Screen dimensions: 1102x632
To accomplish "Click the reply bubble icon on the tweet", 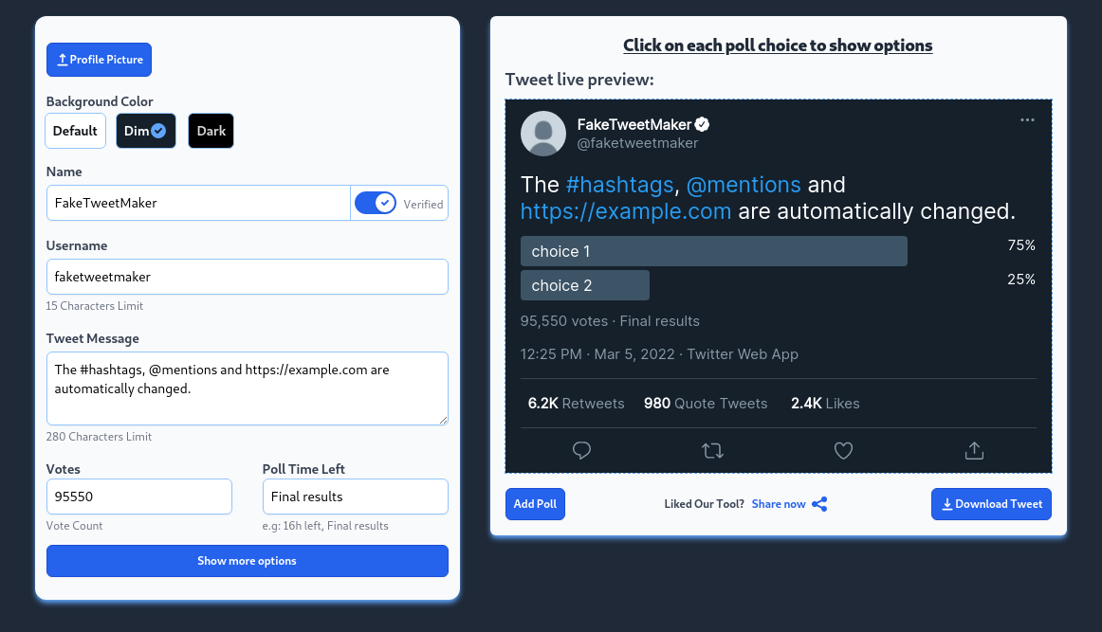I will (581, 450).
